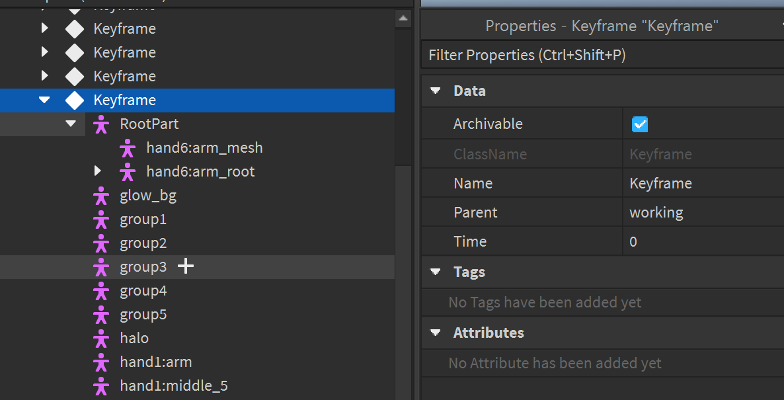
Task: Add a child to group3 with plus icon
Action: point(186,266)
